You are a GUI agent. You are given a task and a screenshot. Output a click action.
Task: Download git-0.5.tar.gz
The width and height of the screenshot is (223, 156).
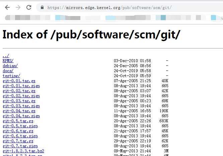point(18,121)
